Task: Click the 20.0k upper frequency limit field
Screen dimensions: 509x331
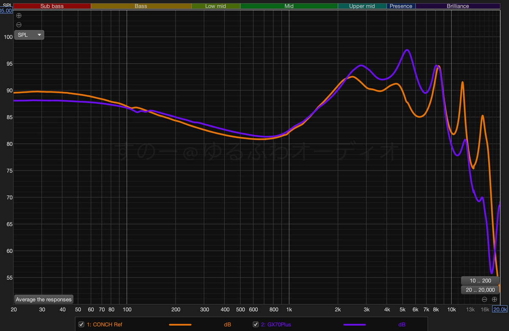Action: click(x=500, y=309)
